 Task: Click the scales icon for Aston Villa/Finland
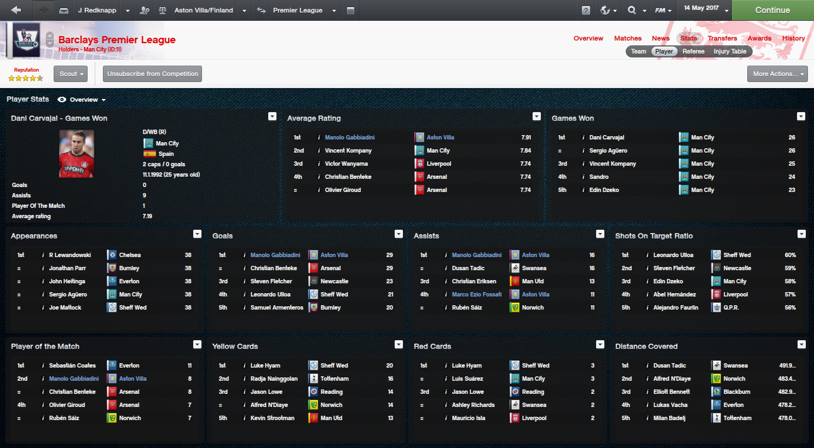click(x=163, y=10)
